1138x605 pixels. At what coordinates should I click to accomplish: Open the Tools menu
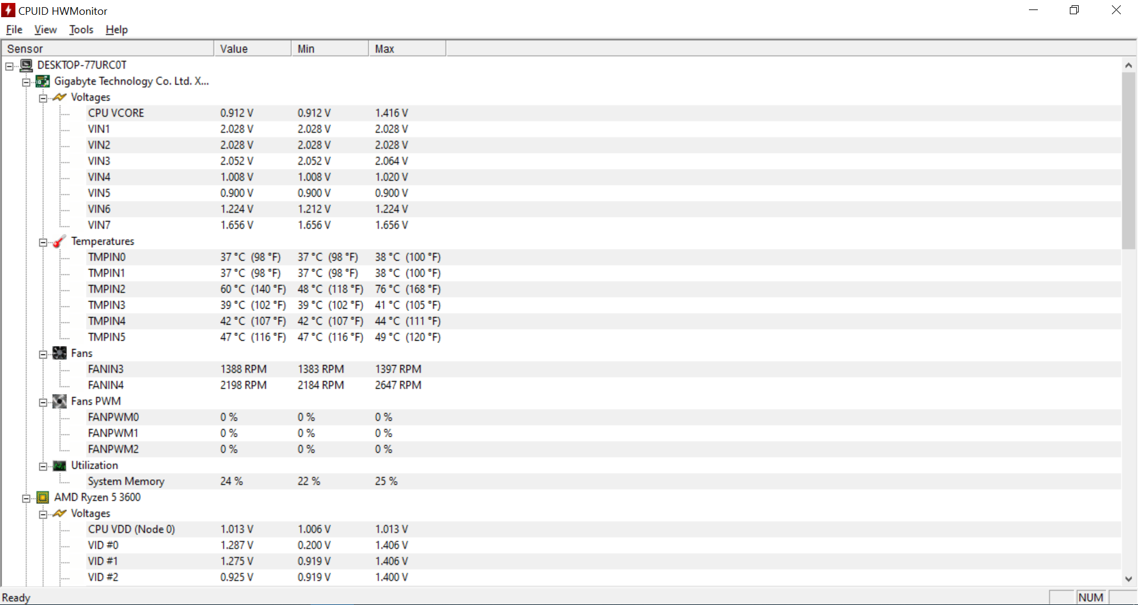pyautogui.click(x=81, y=30)
